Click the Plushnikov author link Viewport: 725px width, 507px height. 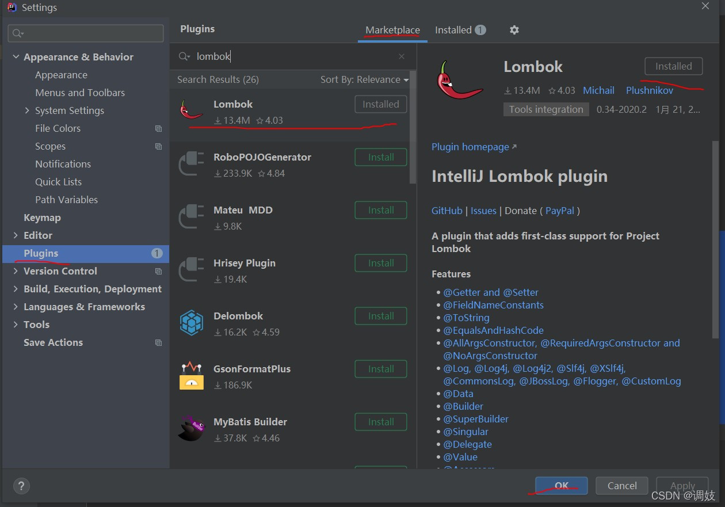650,90
